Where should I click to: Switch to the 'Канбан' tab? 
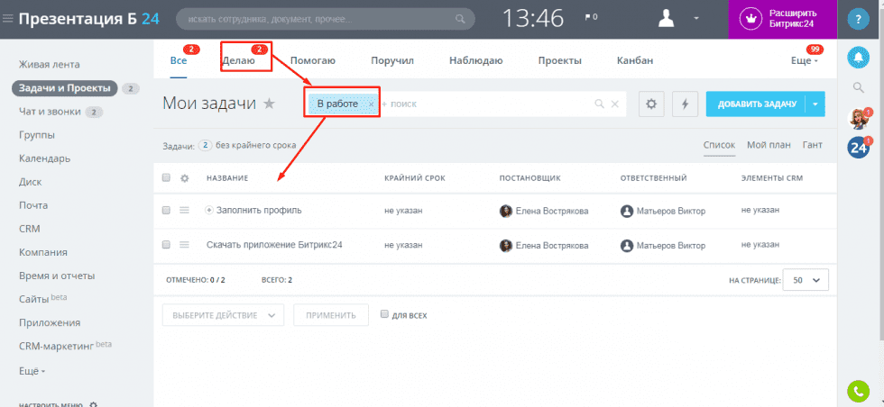(x=634, y=60)
